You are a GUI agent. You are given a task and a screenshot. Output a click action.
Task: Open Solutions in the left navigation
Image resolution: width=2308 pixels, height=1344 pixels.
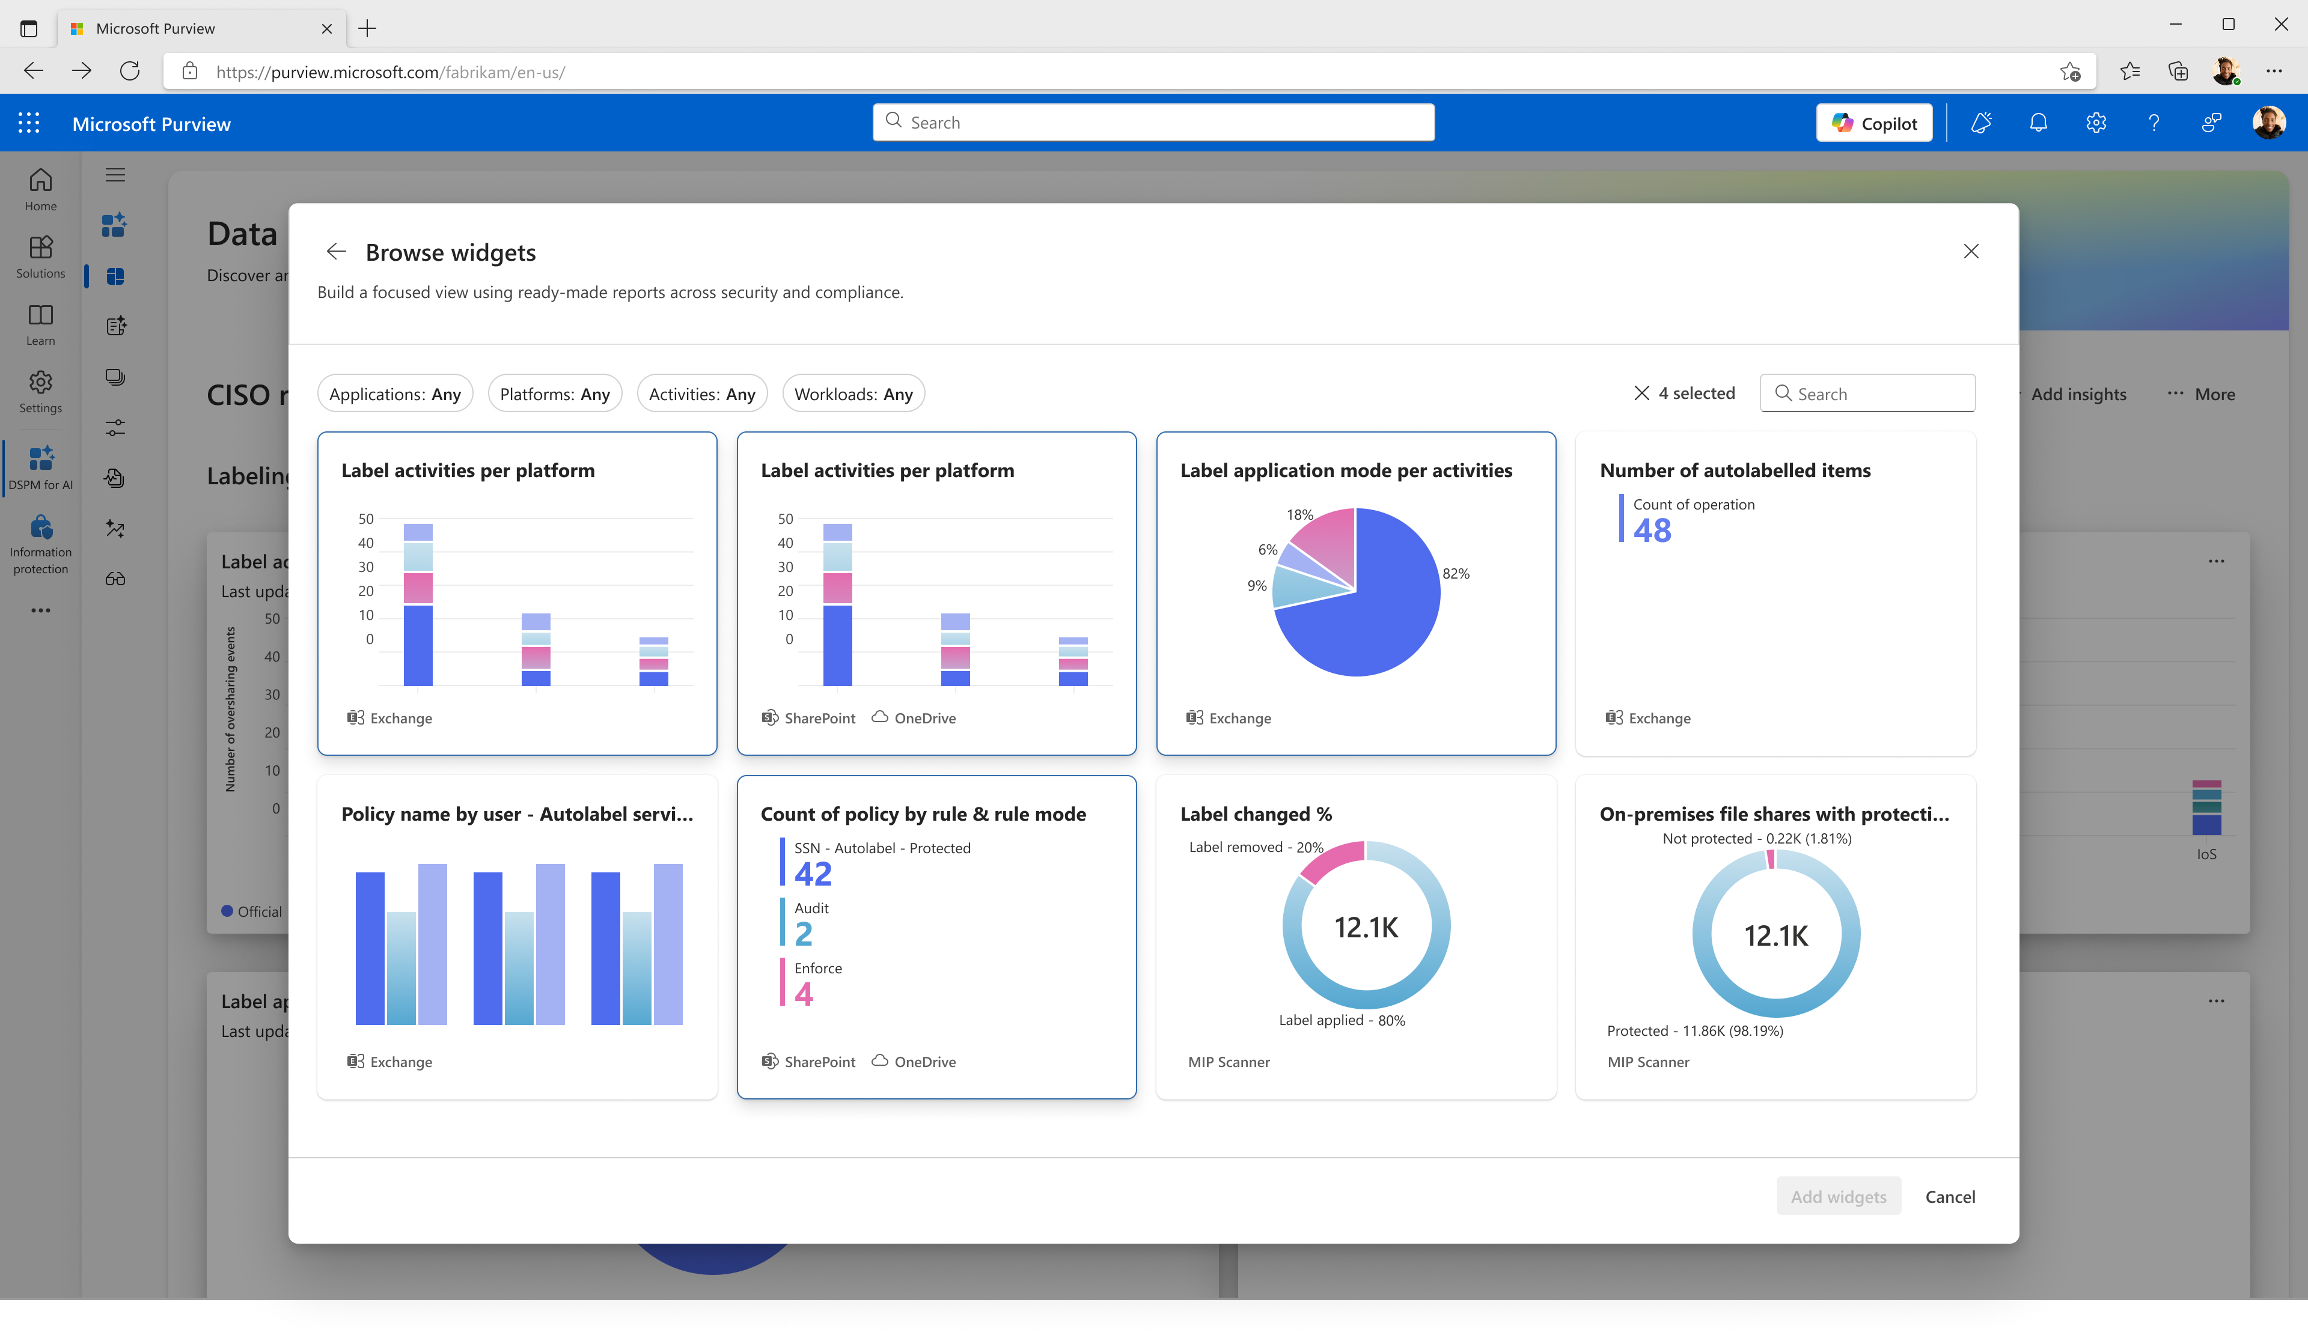[x=40, y=257]
